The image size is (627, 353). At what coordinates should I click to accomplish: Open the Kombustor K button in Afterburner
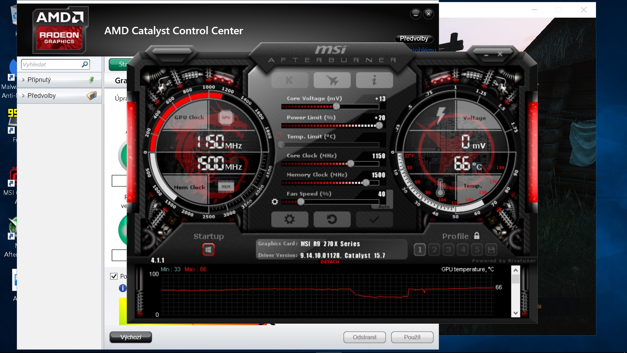289,80
